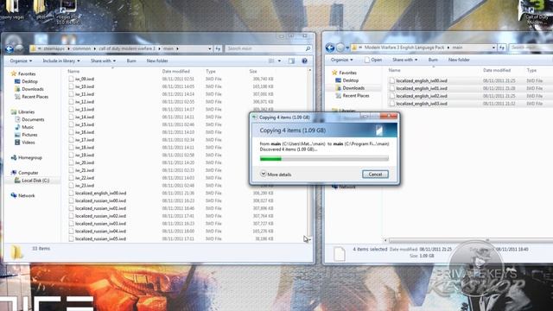The image size is (553, 311).
Task: Click Forward arrow in right Explorer window
Action: (340, 48)
